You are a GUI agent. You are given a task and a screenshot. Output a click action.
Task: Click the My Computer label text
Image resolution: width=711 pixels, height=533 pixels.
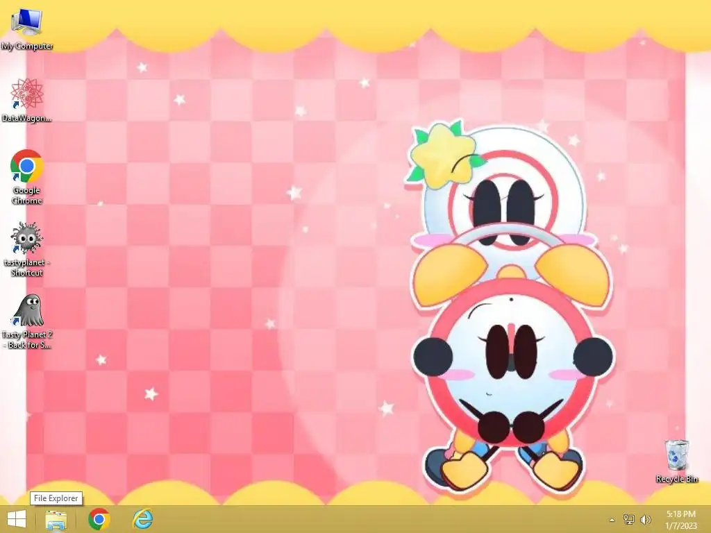click(27, 46)
